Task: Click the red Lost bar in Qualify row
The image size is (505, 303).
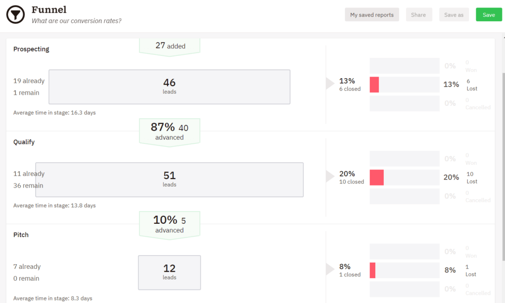Action: coord(377,177)
